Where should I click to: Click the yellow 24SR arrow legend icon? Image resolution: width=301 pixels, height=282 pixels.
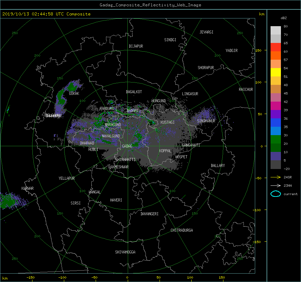click(276, 177)
